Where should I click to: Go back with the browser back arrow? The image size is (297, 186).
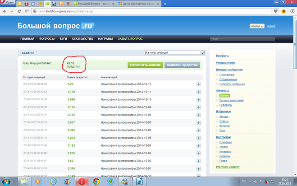[x=5, y=11]
